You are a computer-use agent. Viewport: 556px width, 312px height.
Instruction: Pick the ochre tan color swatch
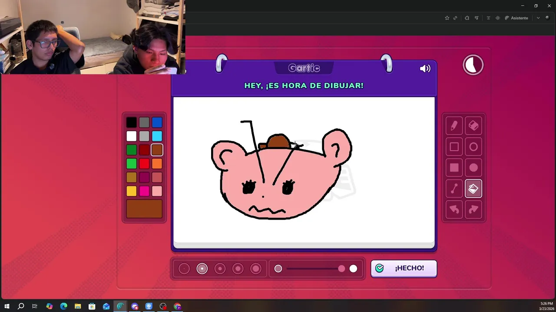click(x=132, y=177)
